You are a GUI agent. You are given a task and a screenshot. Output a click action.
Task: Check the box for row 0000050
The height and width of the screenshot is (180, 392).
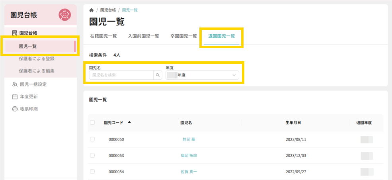[x=92, y=139]
